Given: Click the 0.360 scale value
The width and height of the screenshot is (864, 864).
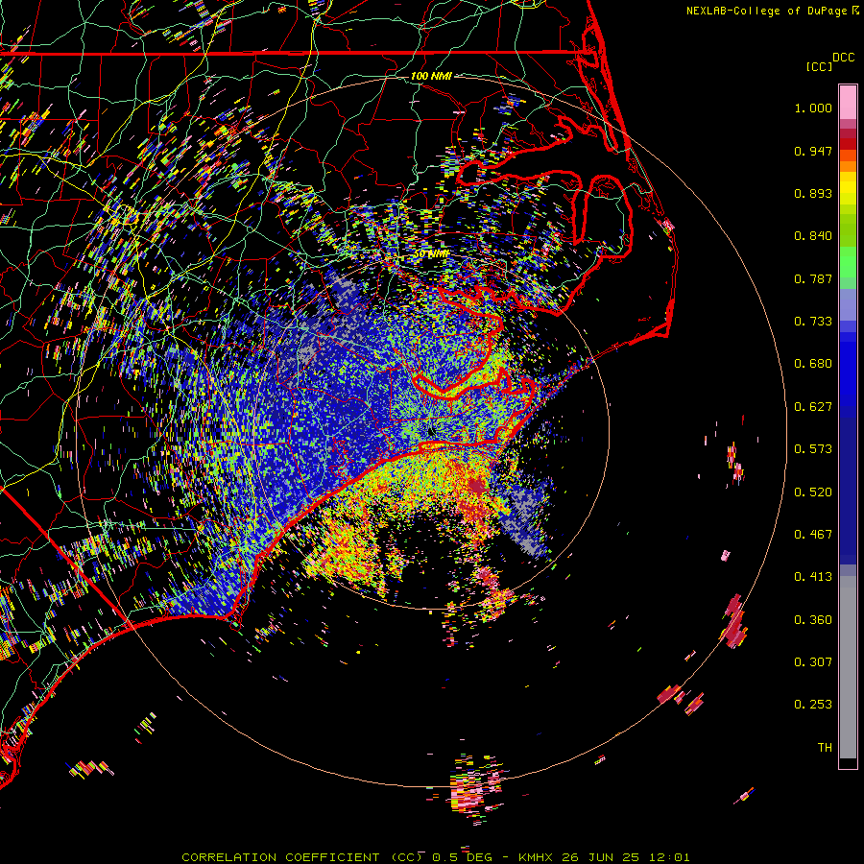Looking at the screenshot, I should pyautogui.click(x=813, y=620).
